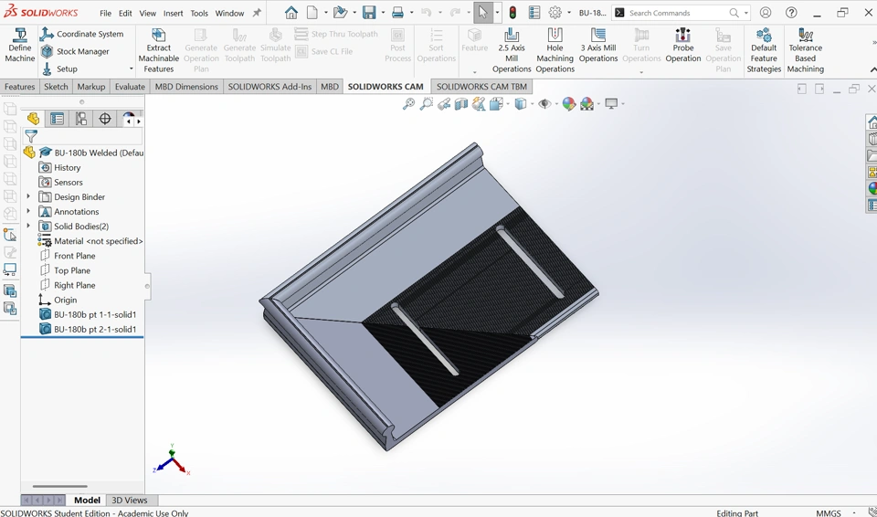Image resolution: width=877 pixels, height=517 pixels.
Task: Select BU-180b pt 1-1-solid1 body
Action: 88,314
